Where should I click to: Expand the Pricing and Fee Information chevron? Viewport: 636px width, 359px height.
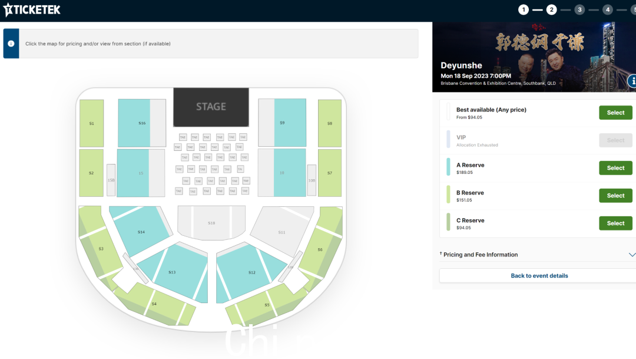pos(631,255)
